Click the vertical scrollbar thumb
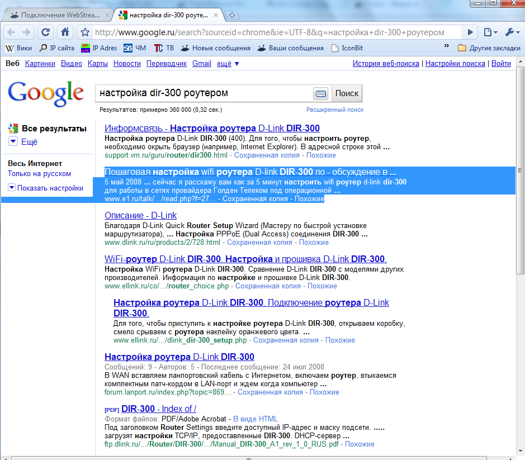 point(520,170)
